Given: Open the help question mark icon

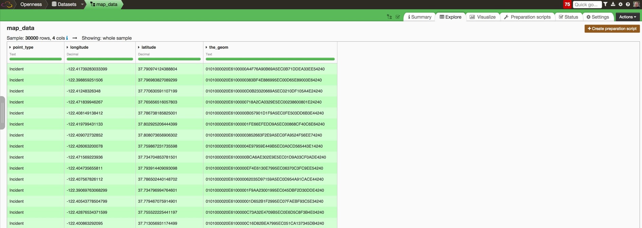Looking at the screenshot, I should point(628,4).
